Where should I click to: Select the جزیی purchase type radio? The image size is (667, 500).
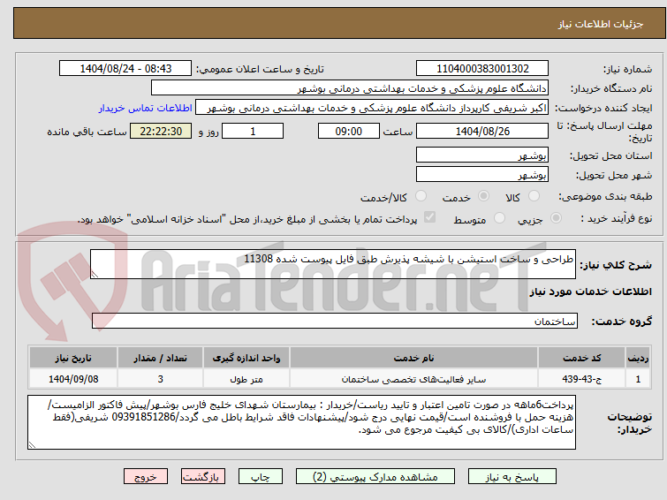[x=556, y=218]
